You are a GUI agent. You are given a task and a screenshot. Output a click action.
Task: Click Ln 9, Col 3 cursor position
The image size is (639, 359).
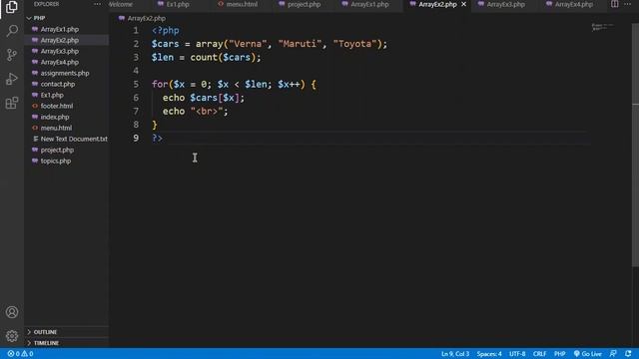tap(455, 354)
